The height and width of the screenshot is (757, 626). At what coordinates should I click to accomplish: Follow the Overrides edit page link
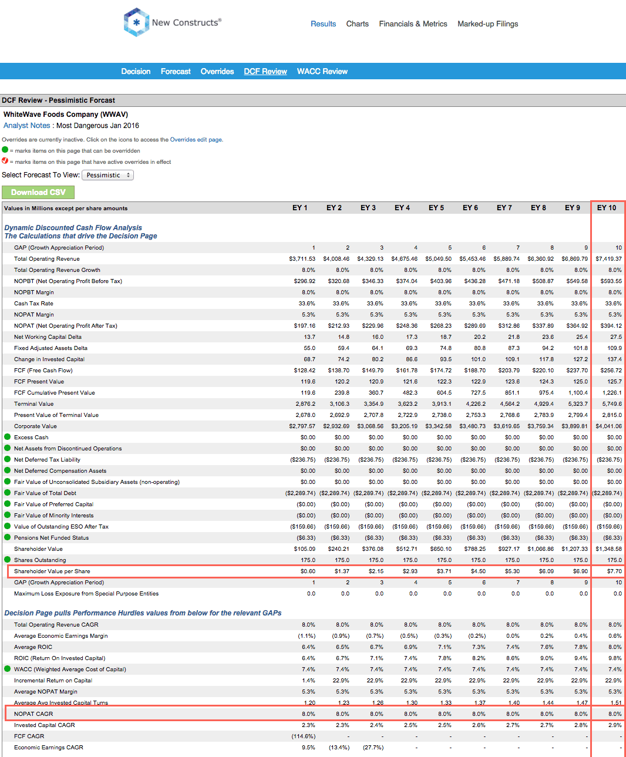point(196,140)
